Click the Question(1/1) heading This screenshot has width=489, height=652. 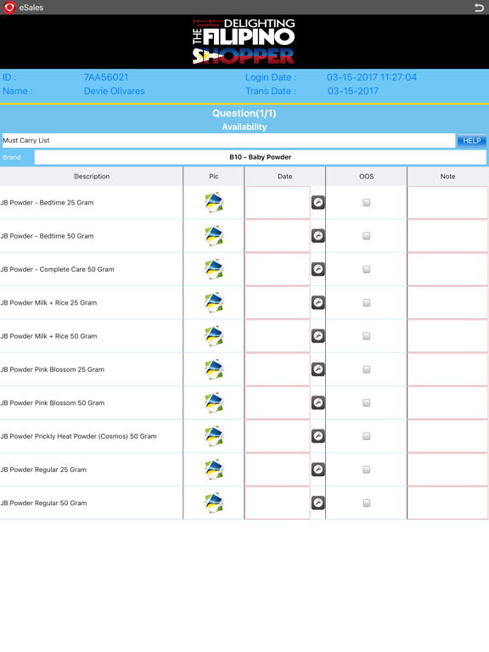(x=244, y=113)
